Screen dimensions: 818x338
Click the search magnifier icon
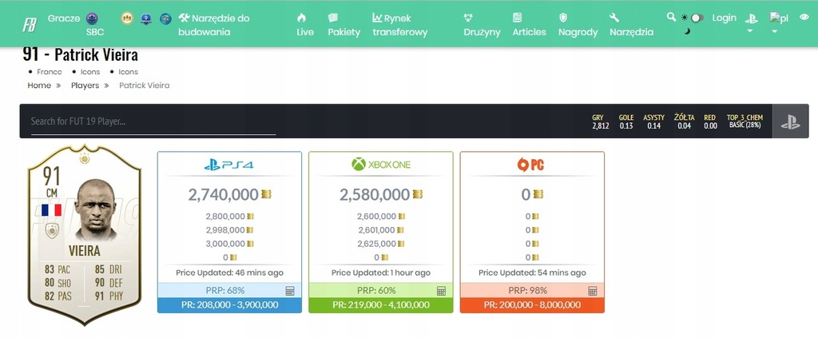click(671, 18)
